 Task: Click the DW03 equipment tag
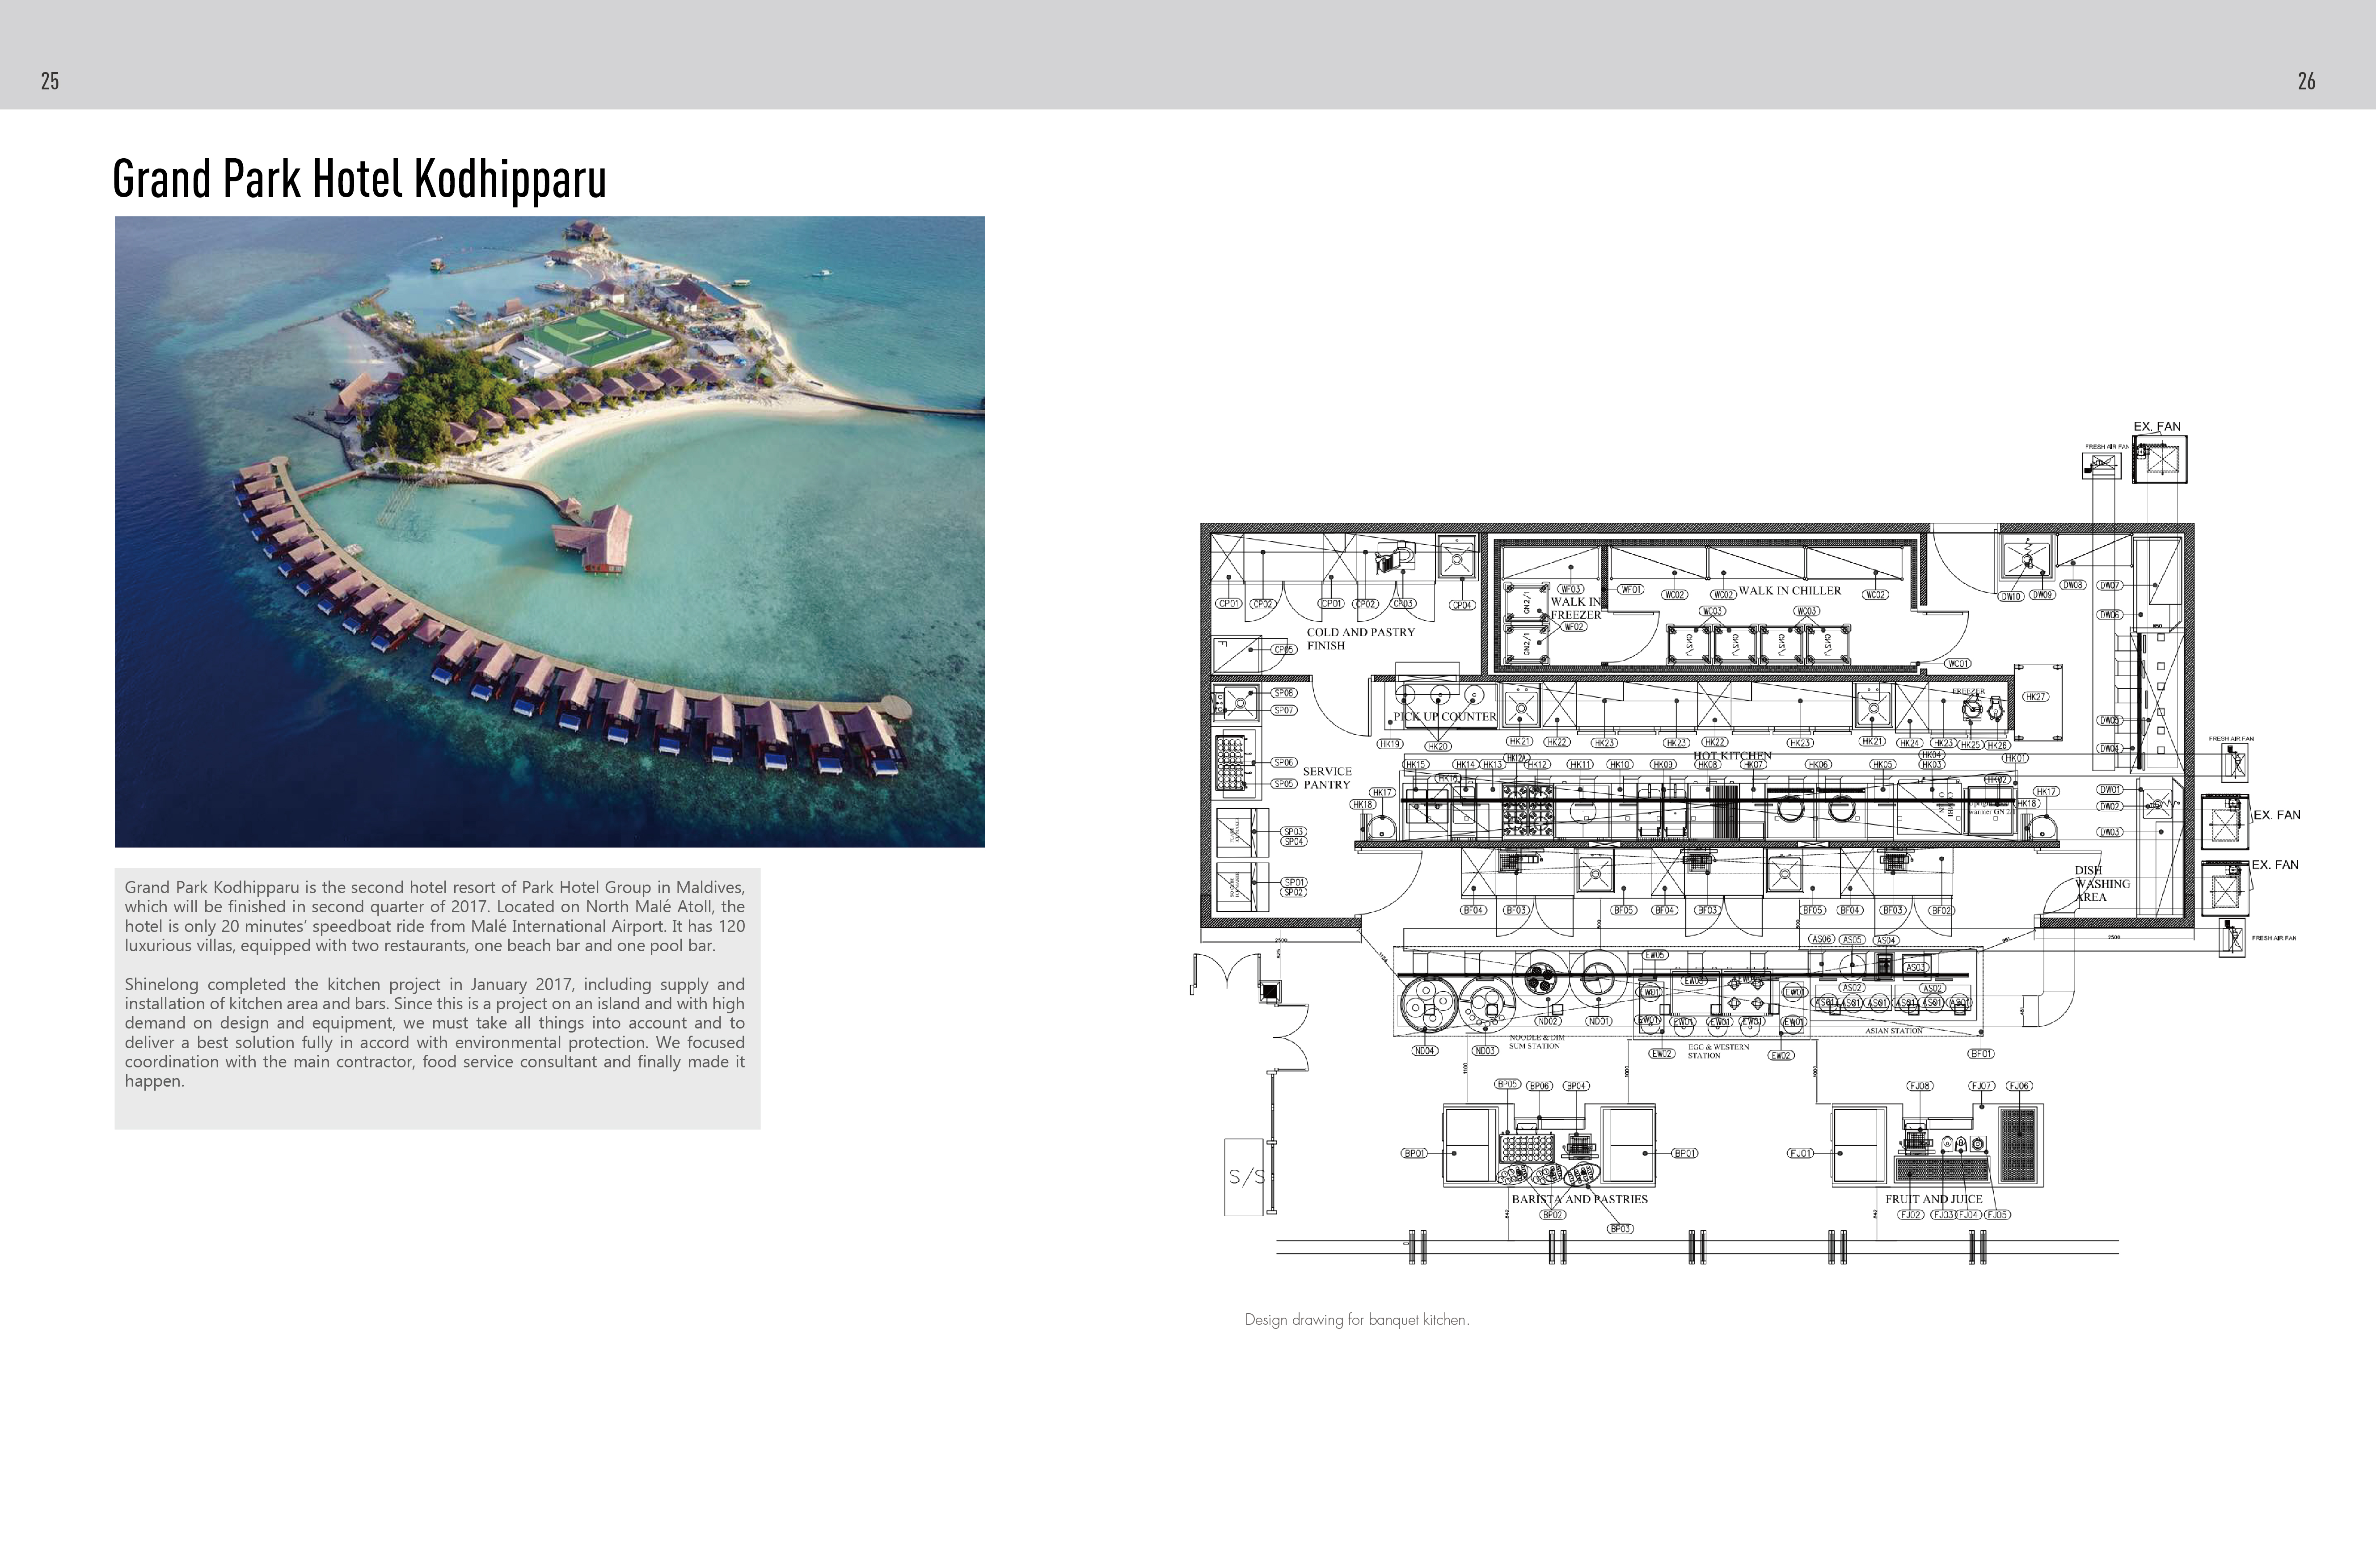point(2110,831)
